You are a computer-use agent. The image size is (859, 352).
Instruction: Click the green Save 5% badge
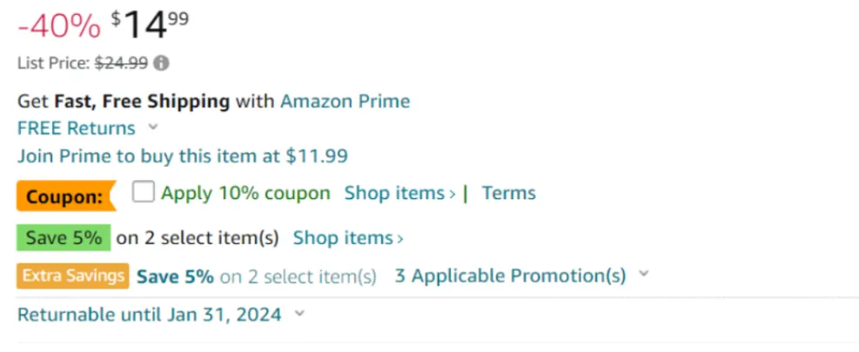(x=64, y=237)
